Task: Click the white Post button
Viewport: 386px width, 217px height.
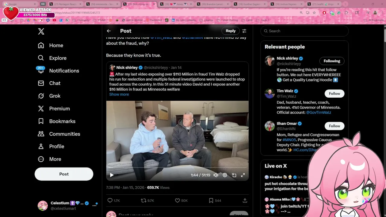Action: click(64, 174)
